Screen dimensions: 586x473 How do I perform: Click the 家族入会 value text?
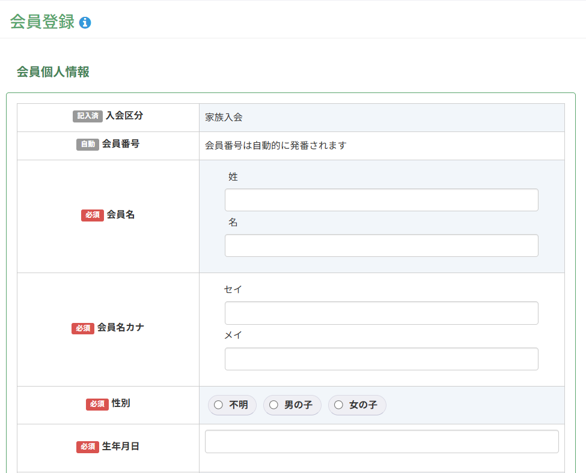click(x=224, y=118)
